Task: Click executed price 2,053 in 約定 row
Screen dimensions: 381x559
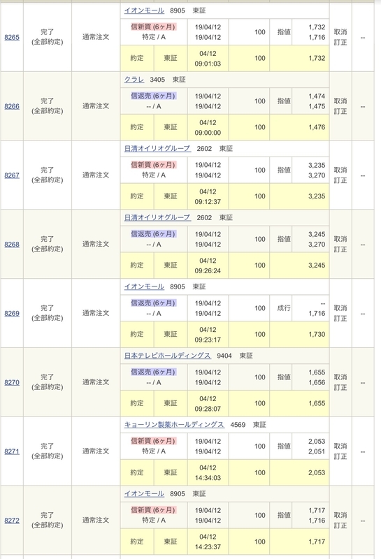Action: point(317,472)
